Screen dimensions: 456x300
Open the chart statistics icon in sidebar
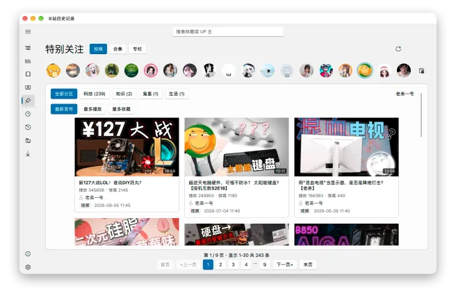click(x=28, y=61)
